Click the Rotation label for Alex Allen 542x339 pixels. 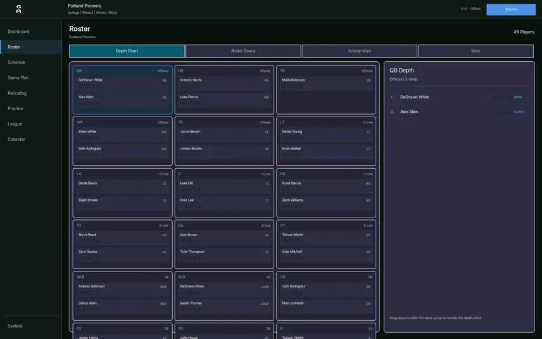519,112
